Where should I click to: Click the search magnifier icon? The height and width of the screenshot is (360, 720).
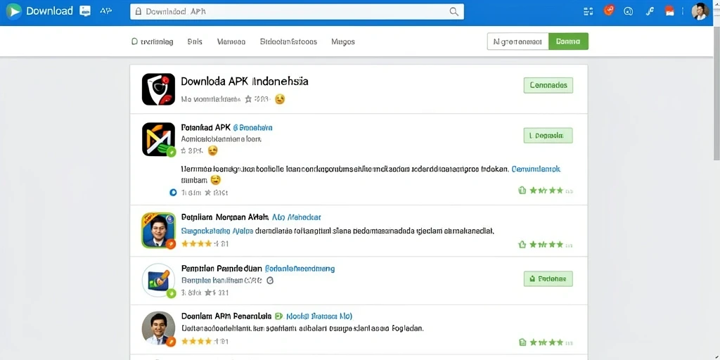tap(454, 12)
